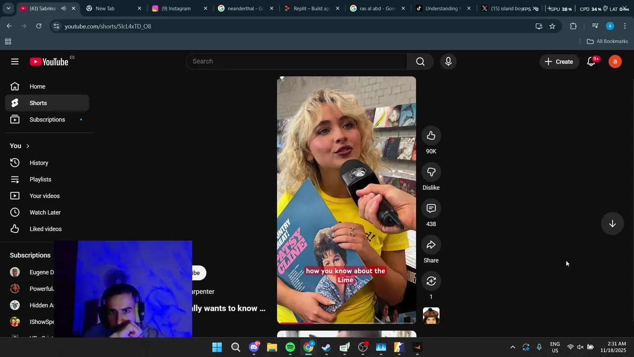
Task: Dislike the short with thumbs down
Action: tap(431, 172)
